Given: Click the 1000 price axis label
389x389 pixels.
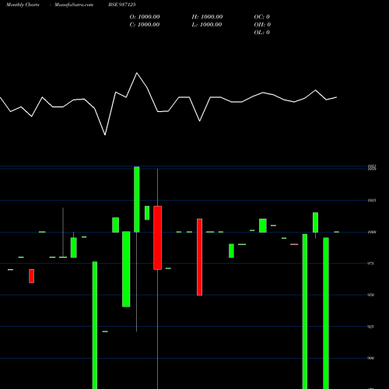Looking at the screenshot, I should pyautogui.click(x=372, y=232).
